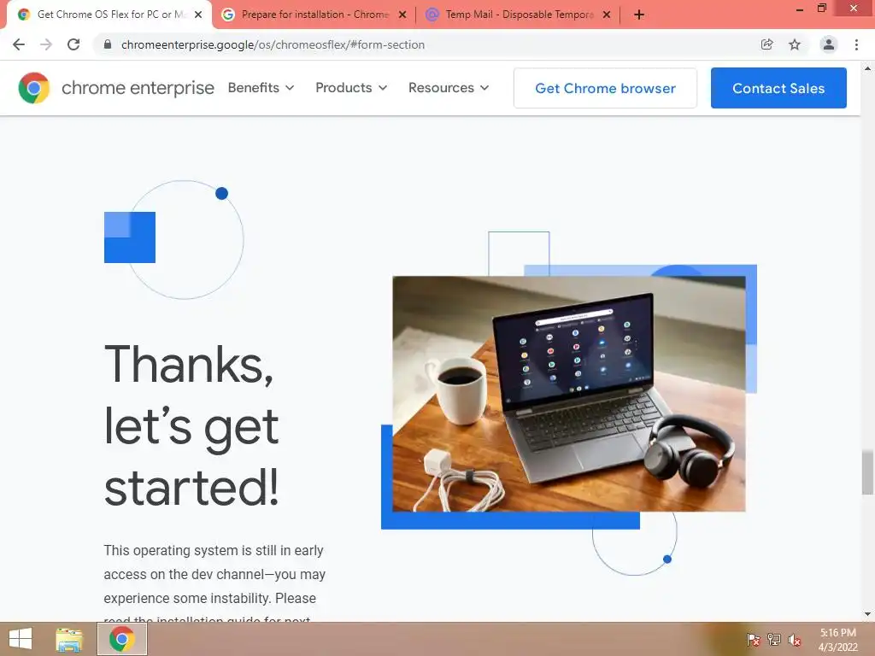875x656 pixels.
Task: Click the share page icon in address bar
Action: tap(767, 44)
